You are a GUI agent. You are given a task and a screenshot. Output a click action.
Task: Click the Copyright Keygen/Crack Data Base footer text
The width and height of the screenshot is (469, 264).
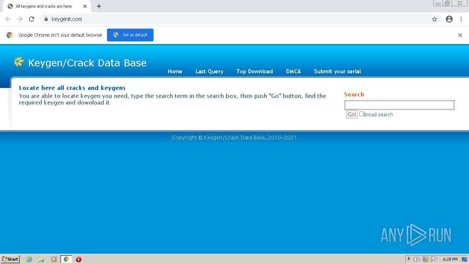point(234,137)
